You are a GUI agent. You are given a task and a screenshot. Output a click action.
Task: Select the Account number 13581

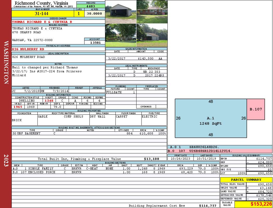[95, 43]
